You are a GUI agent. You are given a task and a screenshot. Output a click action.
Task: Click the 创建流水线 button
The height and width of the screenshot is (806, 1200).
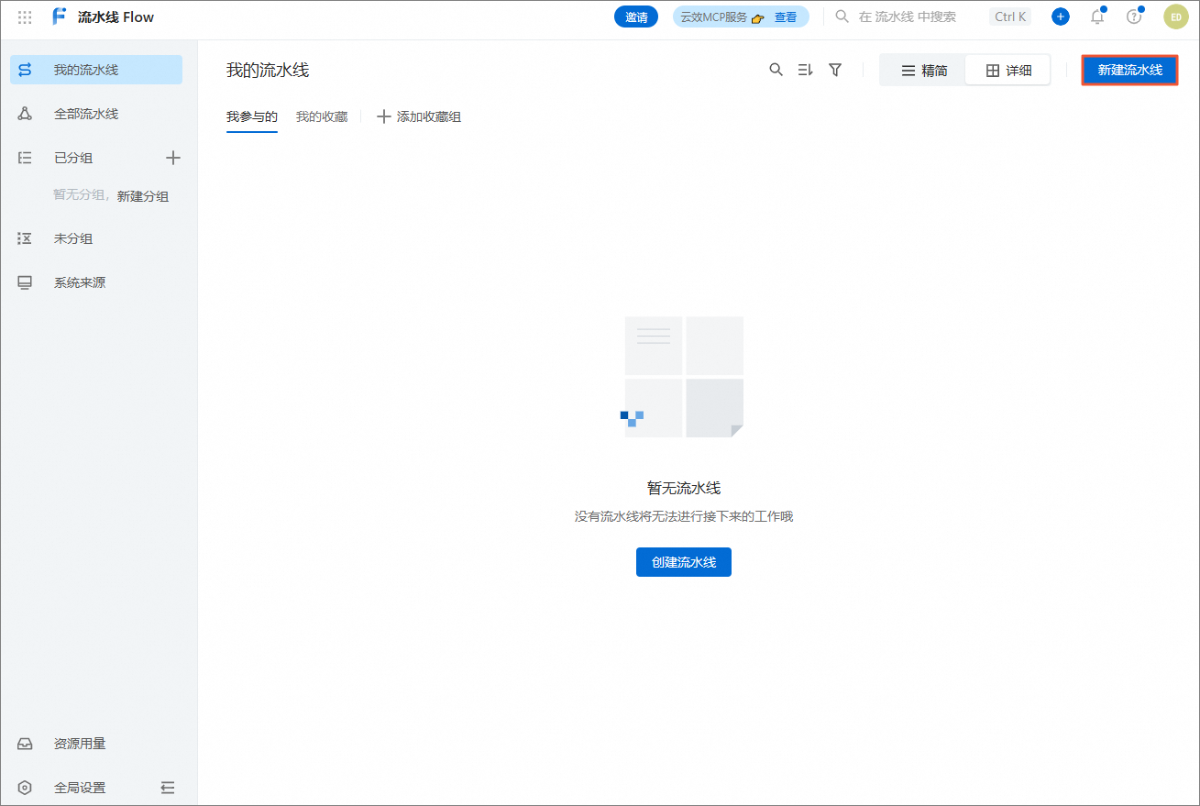(x=684, y=562)
